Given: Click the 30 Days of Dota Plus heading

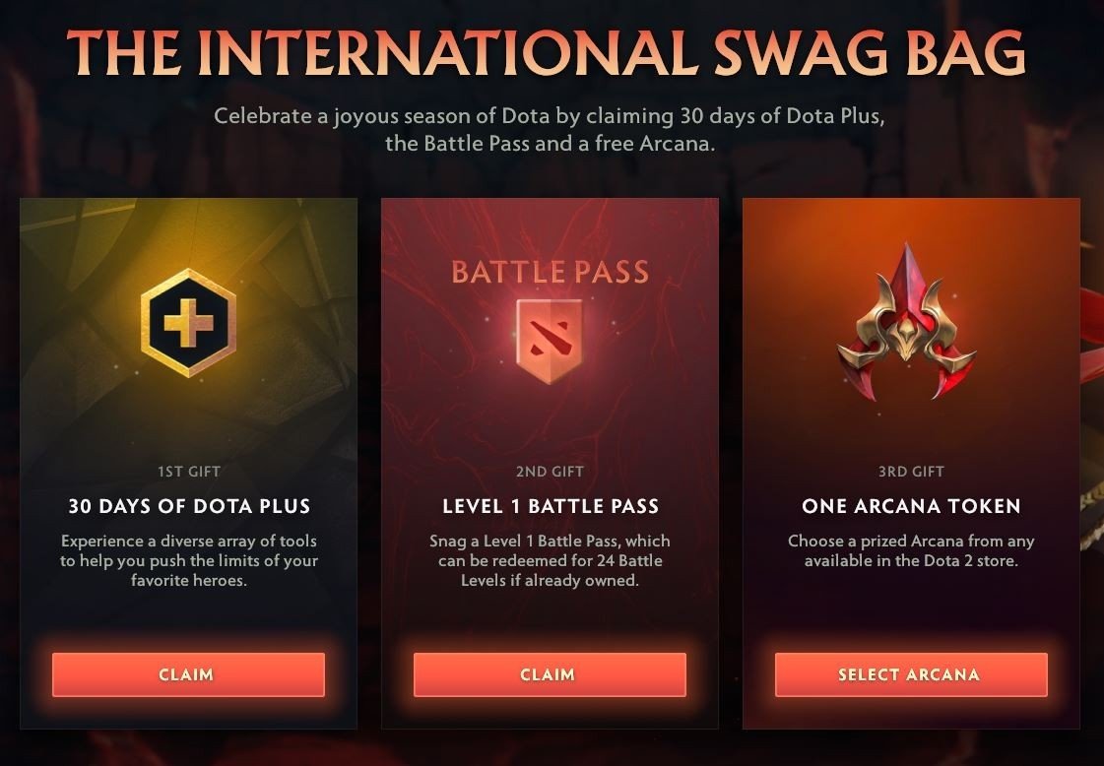Looking at the screenshot, I should 189,506.
